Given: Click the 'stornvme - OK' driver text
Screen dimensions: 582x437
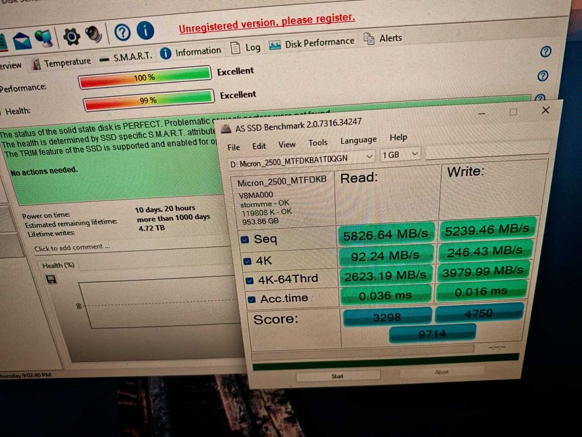Looking at the screenshot, I should point(264,204).
